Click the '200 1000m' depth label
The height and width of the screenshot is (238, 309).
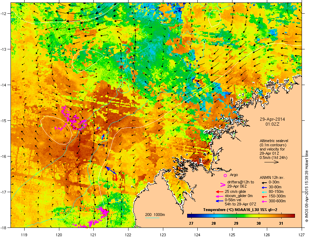coord(155,215)
